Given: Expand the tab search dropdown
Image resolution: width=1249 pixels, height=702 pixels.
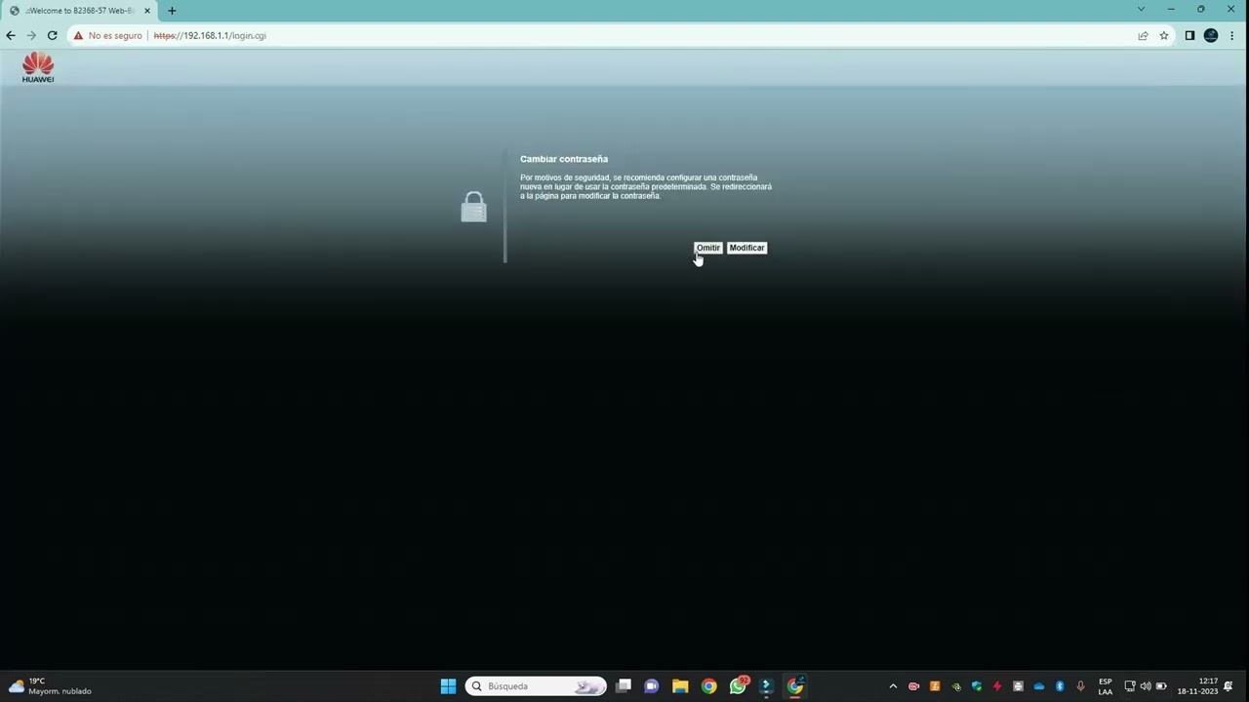Looking at the screenshot, I should pos(1141,10).
